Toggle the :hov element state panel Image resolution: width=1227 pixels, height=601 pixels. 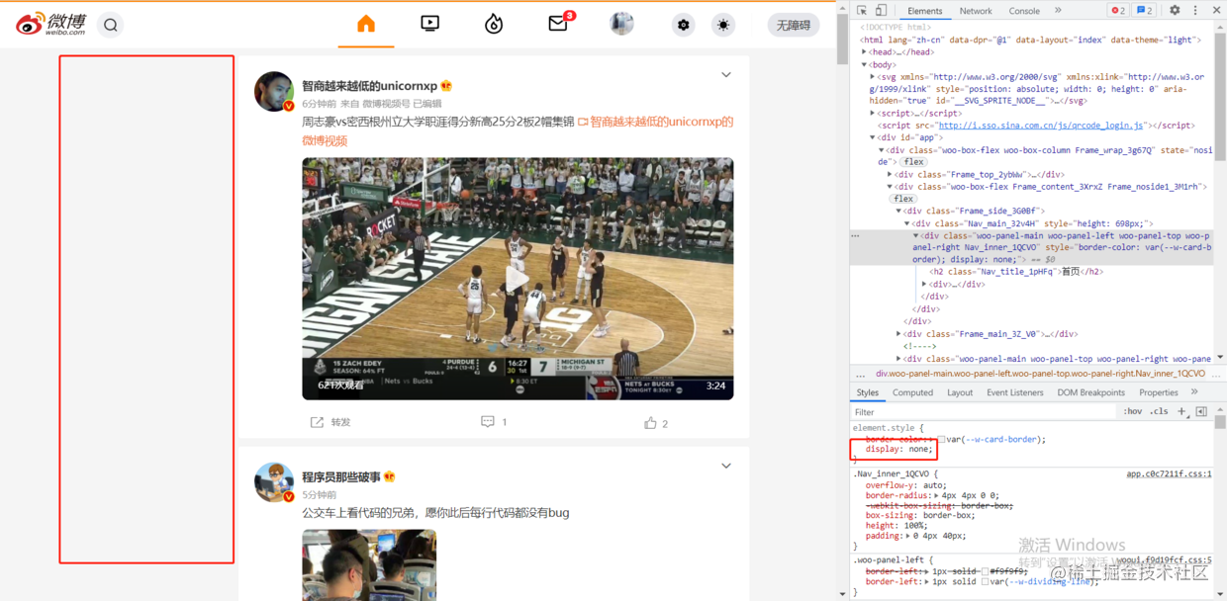pyautogui.click(x=1133, y=411)
